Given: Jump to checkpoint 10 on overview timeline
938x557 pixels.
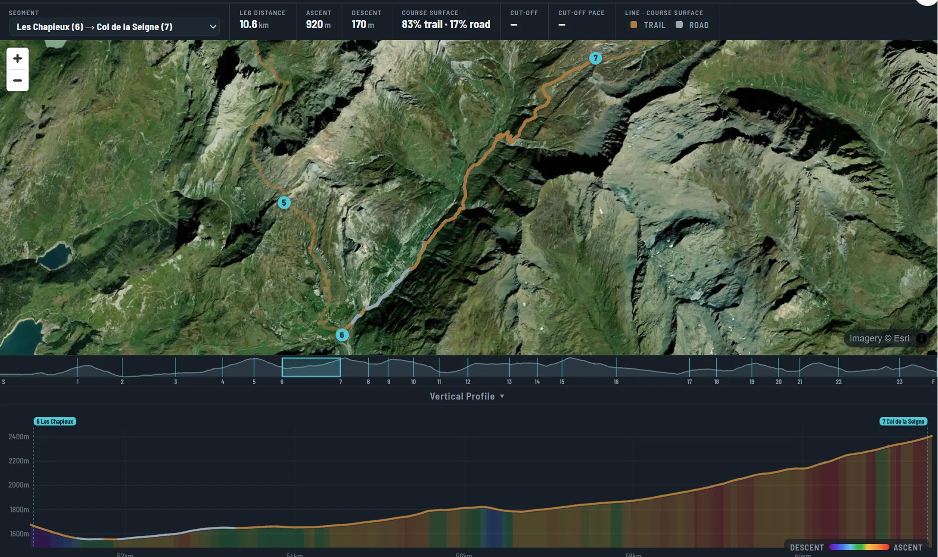Looking at the screenshot, I should pyautogui.click(x=413, y=382).
